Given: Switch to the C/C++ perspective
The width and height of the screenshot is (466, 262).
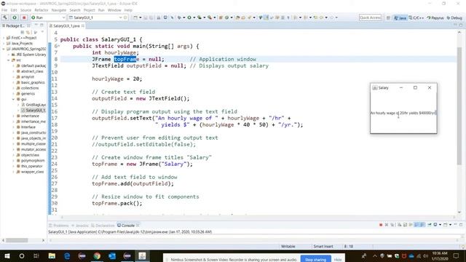Looking at the screenshot, I should 416,17.
